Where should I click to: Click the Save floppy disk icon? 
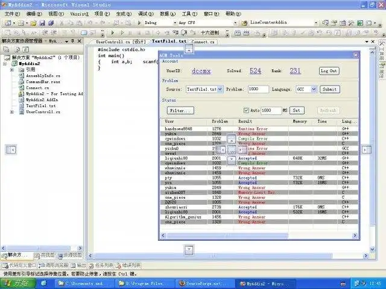coord(42,23)
